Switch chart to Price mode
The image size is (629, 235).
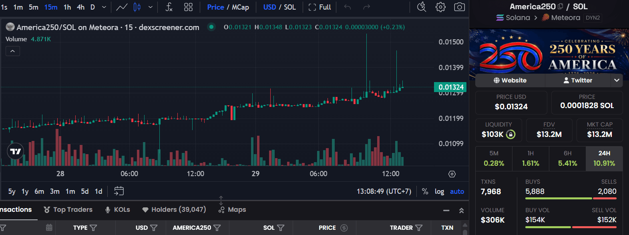coord(215,7)
